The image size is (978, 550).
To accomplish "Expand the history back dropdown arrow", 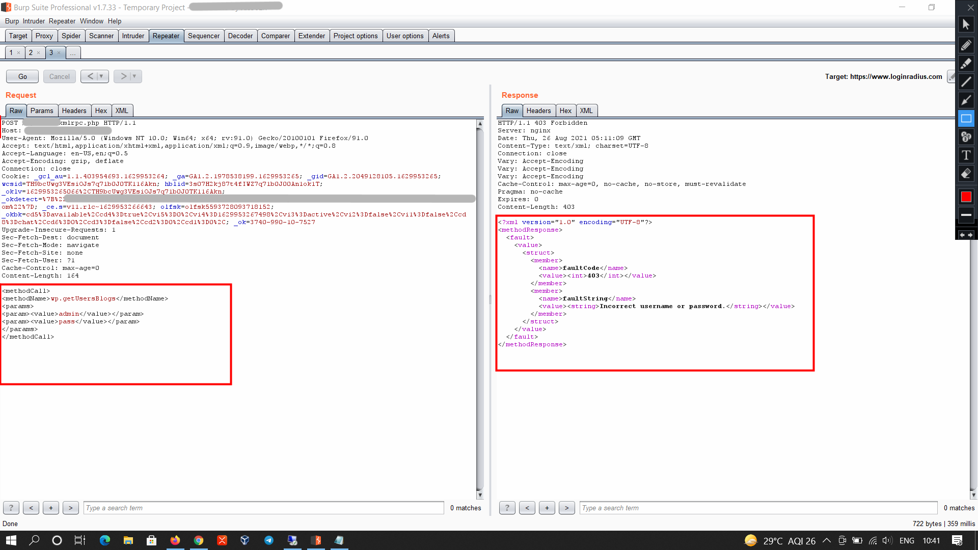I will pyautogui.click(x=101, y=76).
